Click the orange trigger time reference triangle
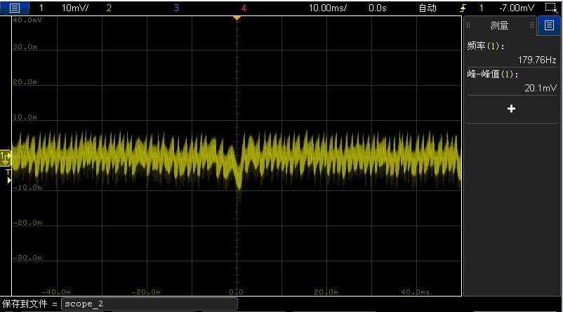The width and height of the screenshot is (563, 312). coord(237,18)
